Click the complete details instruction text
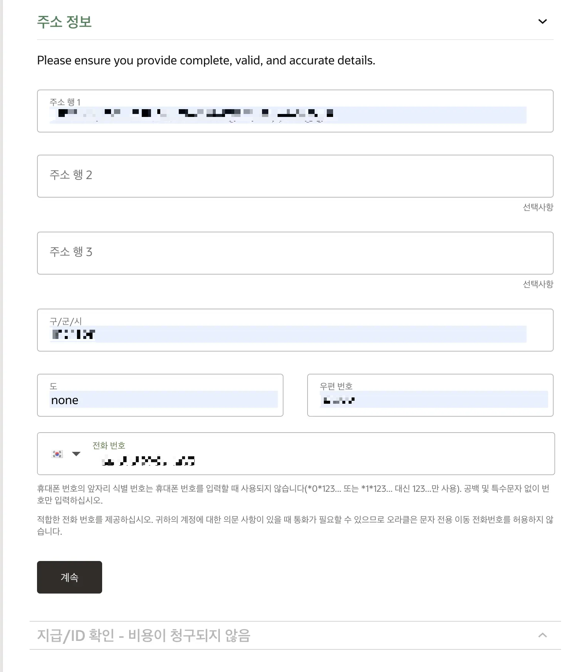 tap(205, 60)
